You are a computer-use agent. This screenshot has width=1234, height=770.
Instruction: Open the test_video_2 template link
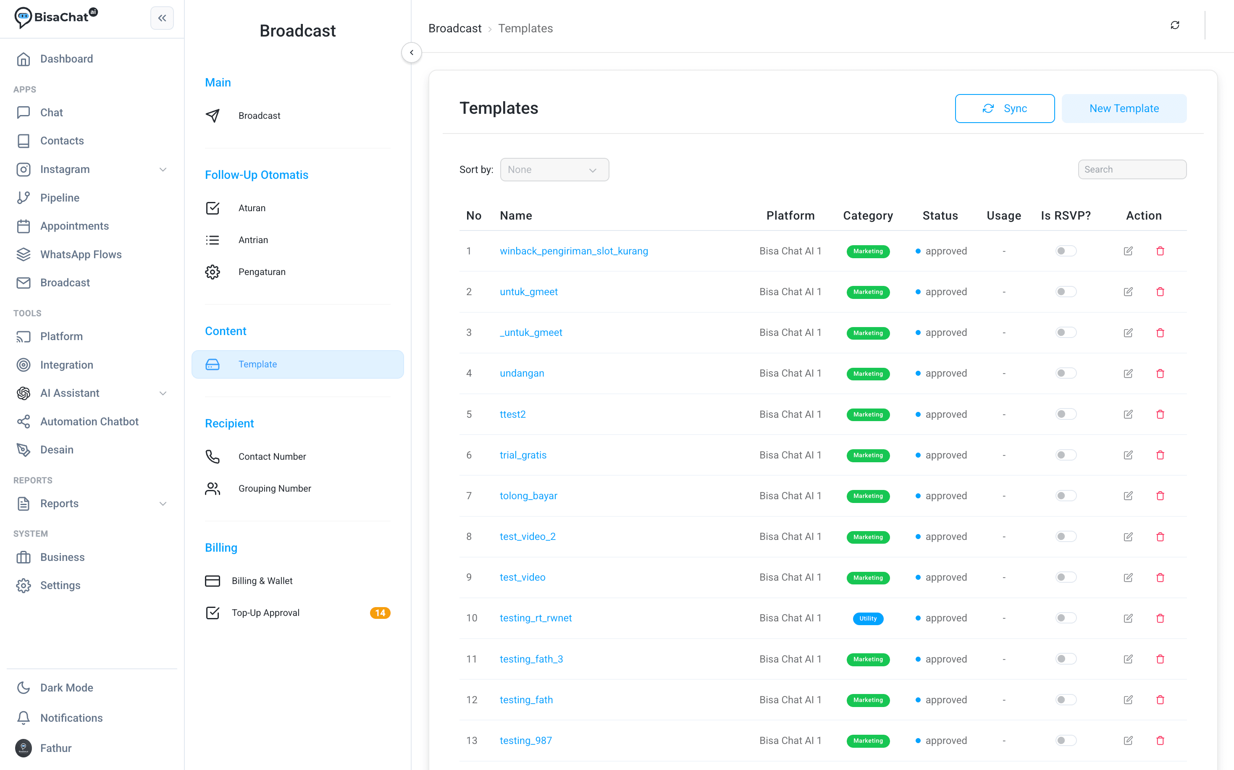coord(528,536)
